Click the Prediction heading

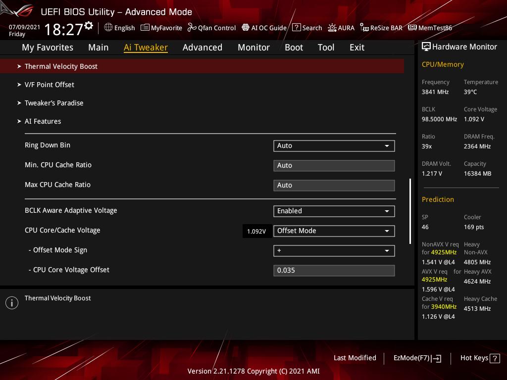click(x=438, y=200)
